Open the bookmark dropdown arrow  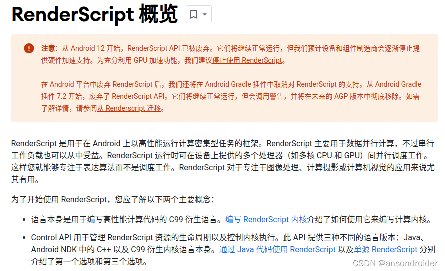point(205,14)
